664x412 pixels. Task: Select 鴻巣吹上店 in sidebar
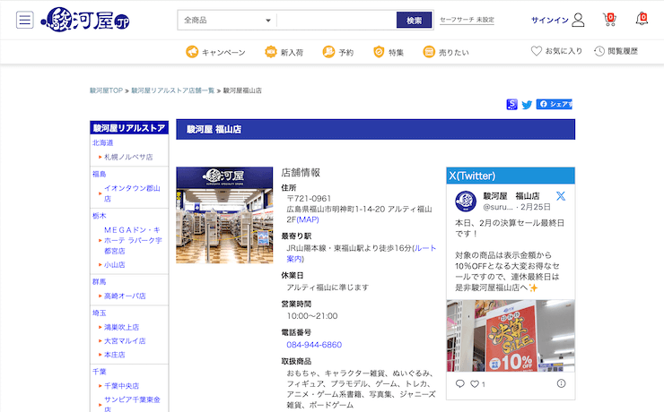(121, 327)
